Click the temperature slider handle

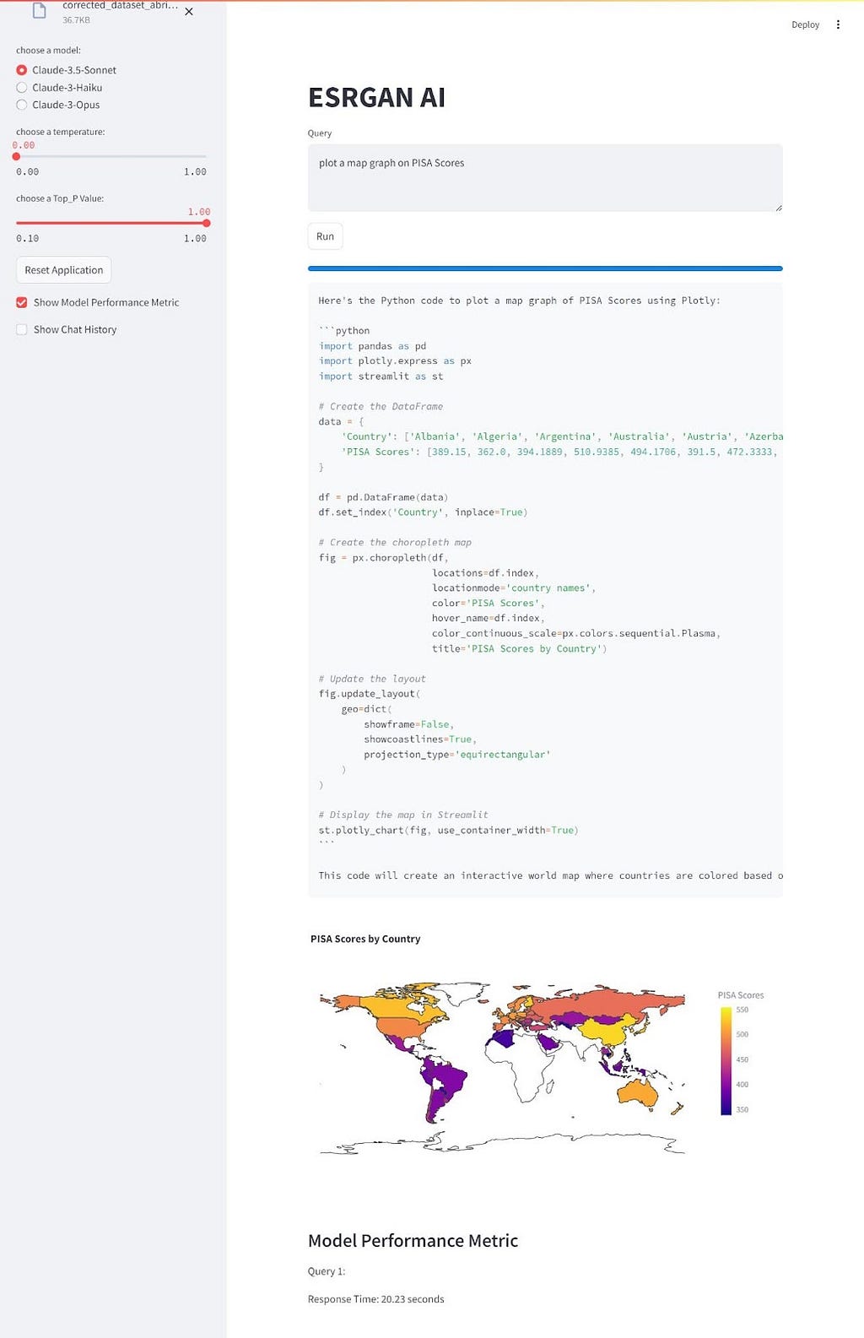pos(16,156)
